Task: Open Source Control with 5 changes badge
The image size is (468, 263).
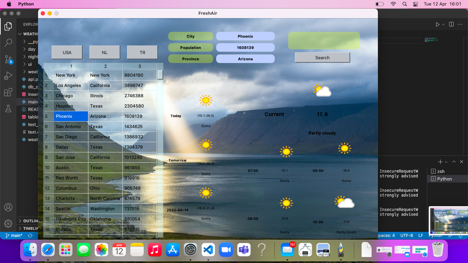Action: 8,60
